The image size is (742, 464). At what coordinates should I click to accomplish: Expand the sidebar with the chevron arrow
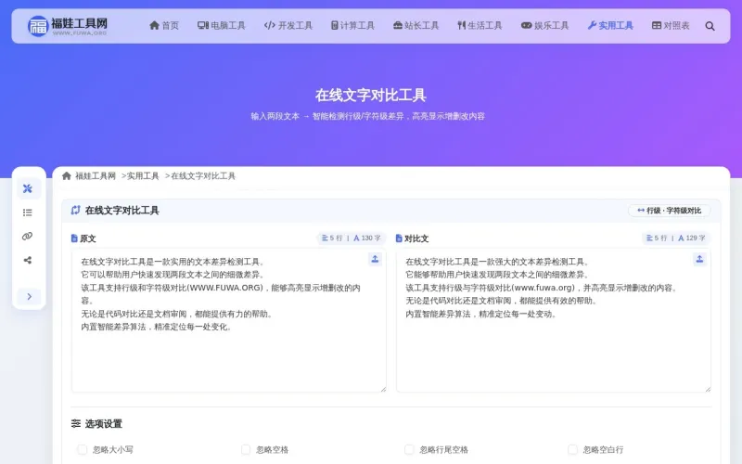click(29, 296)
